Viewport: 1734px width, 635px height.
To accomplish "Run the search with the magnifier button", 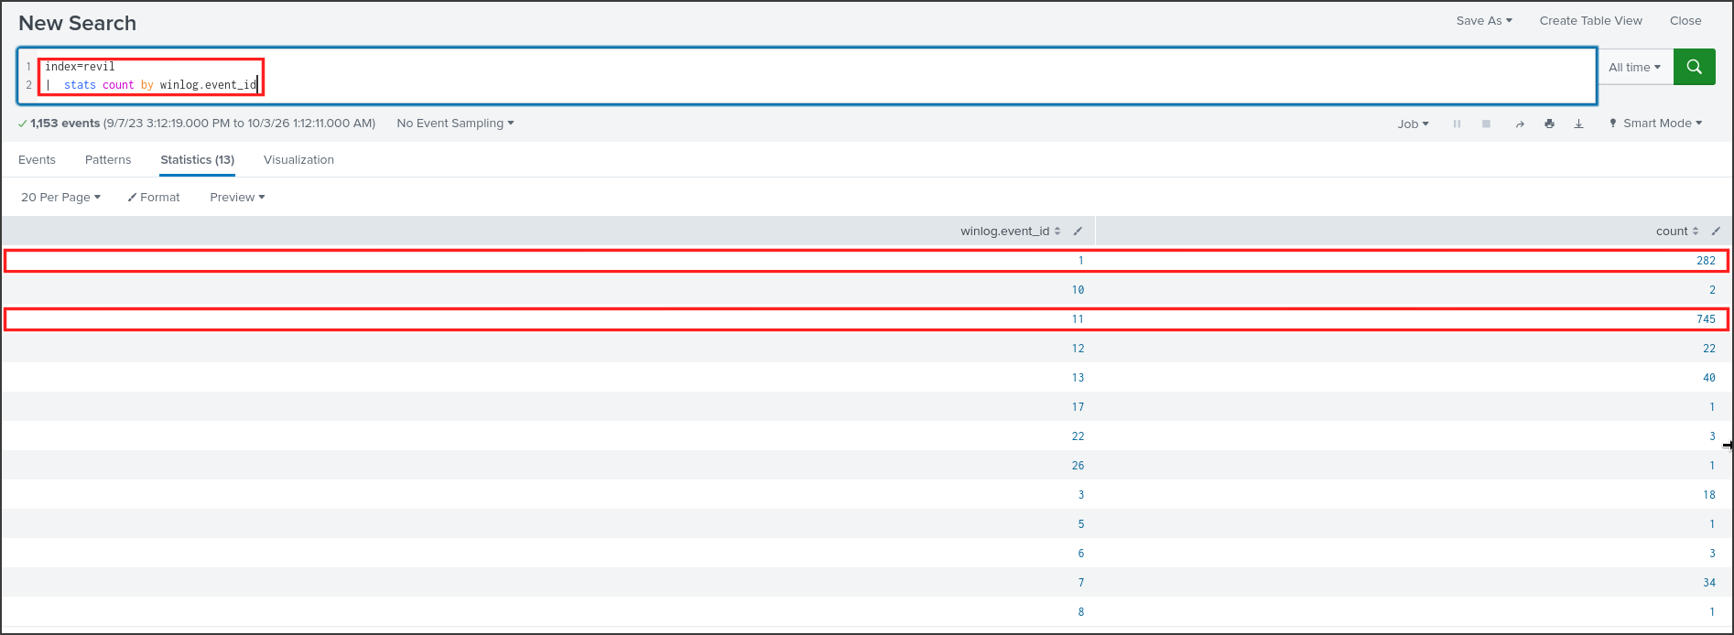I will pyautogui.click(x=1694, y=67).
